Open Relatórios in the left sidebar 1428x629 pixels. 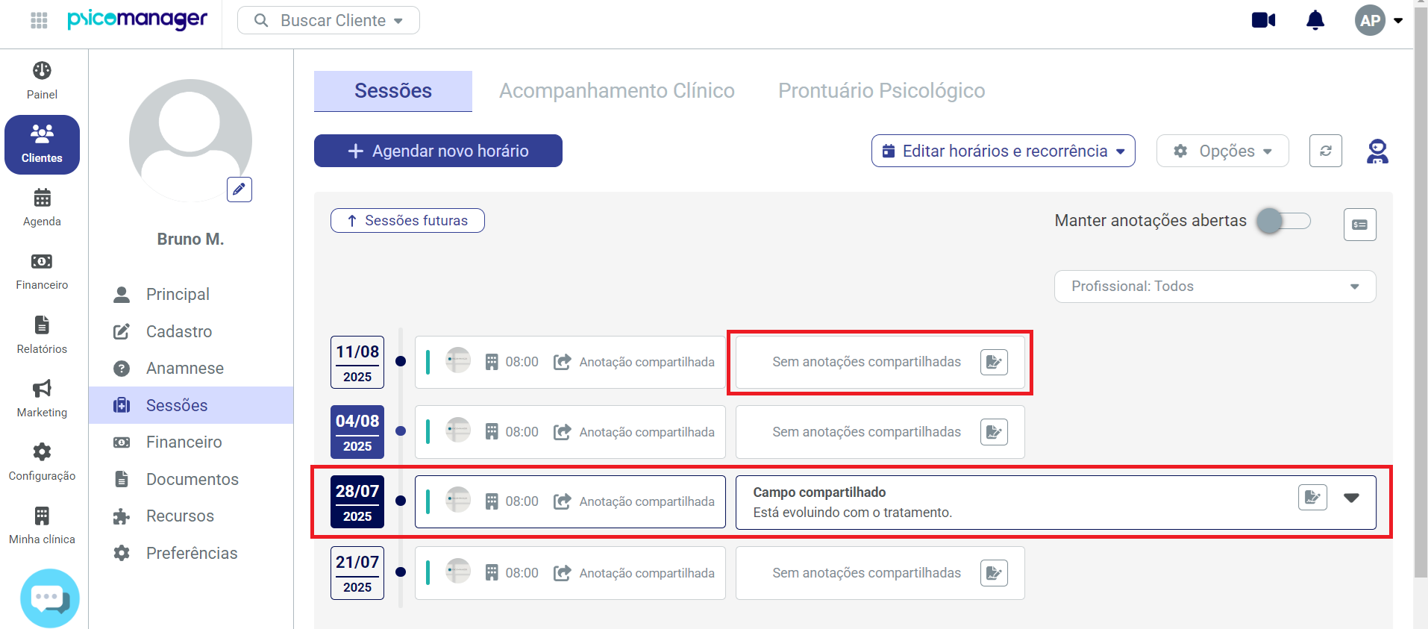pos(42,335)
